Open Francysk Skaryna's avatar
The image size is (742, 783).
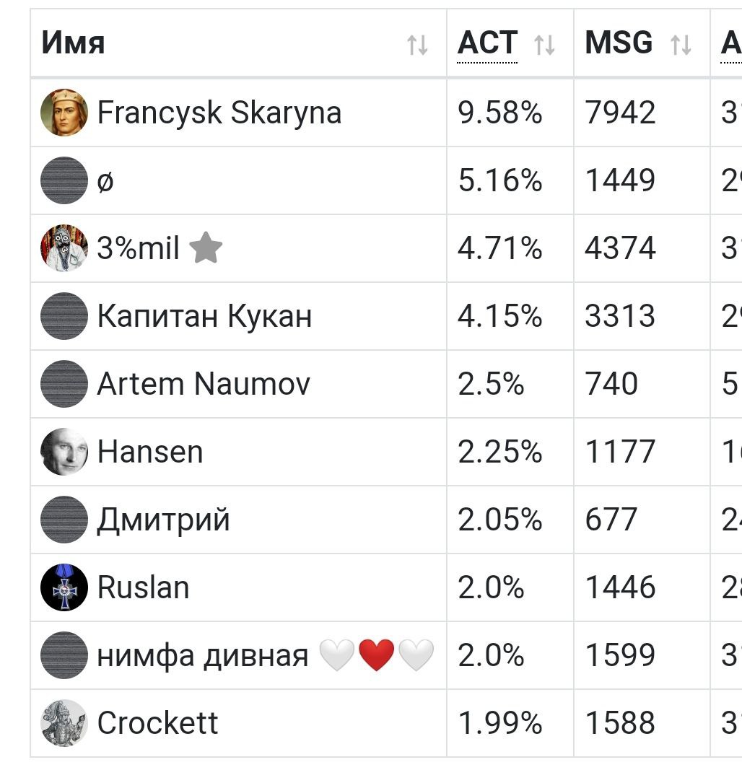coord(64,113)
